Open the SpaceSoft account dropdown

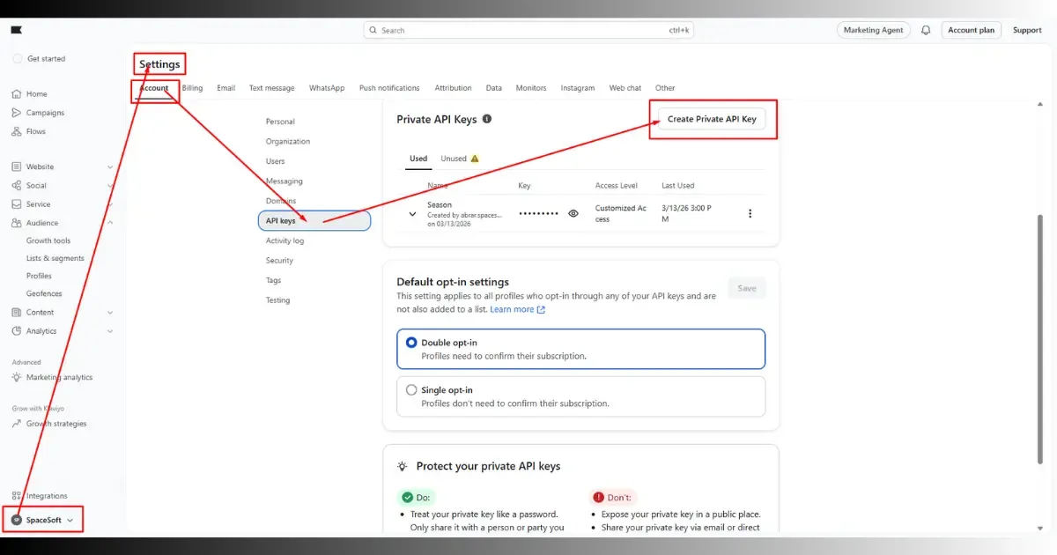coord(42,520)
